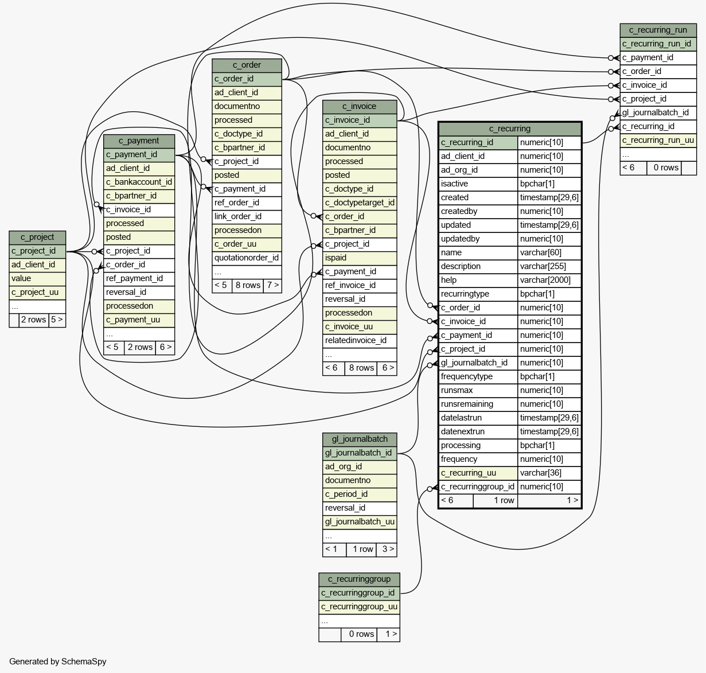Image resolution: width=706 pixels, height=673 pixels.
Task: Select datenextrun column in c_recurring
Action: pos(478,432)
